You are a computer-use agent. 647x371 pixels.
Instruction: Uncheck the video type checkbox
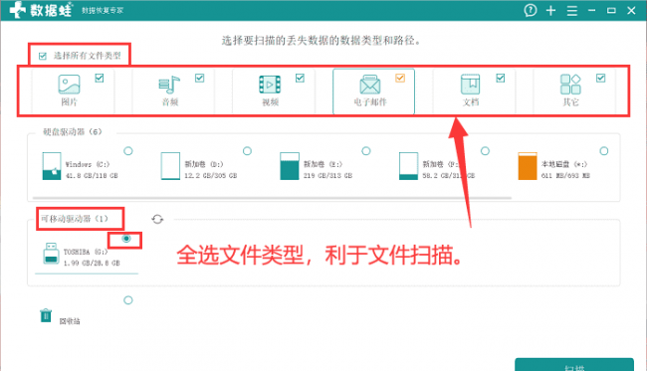pyautogui.click(x=300, y=78)
